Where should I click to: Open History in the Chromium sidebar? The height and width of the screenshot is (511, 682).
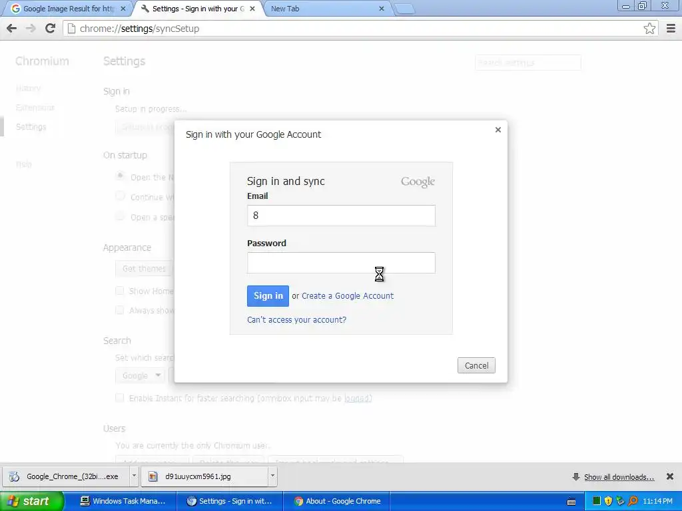tap(28, 88)
